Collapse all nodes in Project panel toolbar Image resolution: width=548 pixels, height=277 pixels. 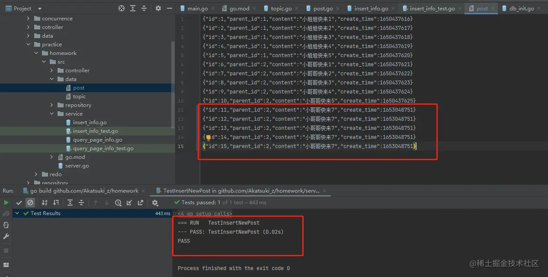coord(144,8)
